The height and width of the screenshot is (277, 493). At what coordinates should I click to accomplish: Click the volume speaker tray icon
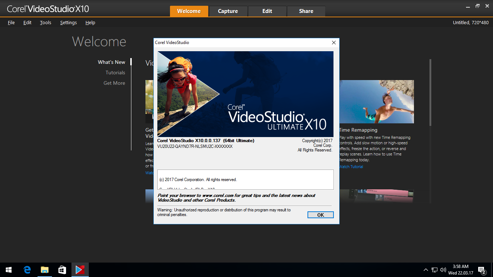[x=443, y=270]
